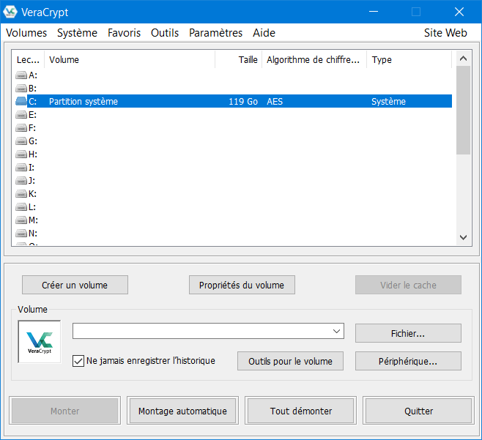Select the L: drive slot icon
The width and height of the screenshot is (482, 440).
(21, 207)
